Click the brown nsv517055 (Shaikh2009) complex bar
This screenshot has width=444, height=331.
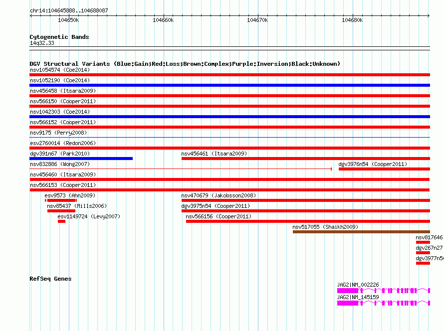tap(361, 232)
